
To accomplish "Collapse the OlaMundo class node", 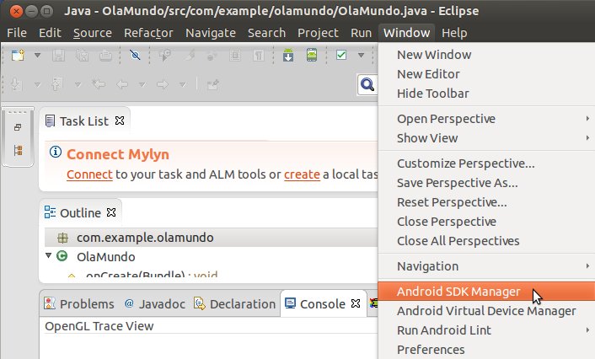I will (49, 255).
